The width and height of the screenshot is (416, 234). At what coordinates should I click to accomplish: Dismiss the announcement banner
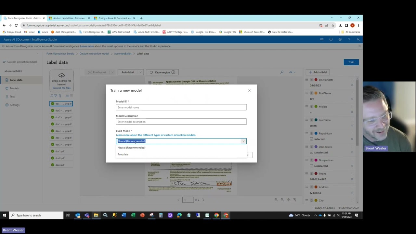359,46
